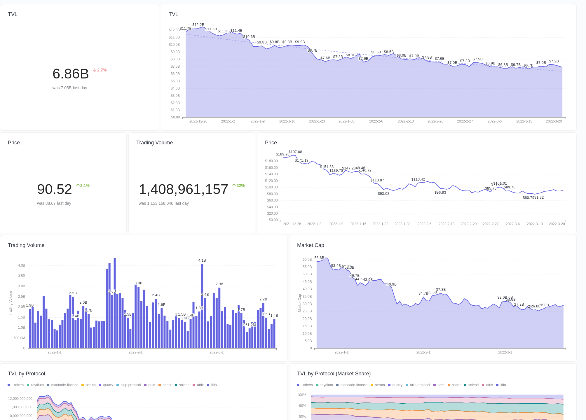Select the Price chart panel title
Screen dimensions: 586x420
tap(271, 143)
